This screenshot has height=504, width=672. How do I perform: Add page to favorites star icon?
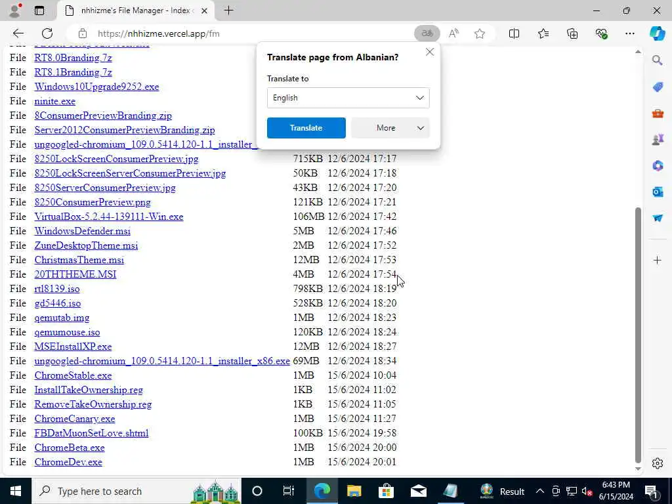click(480, 33)
